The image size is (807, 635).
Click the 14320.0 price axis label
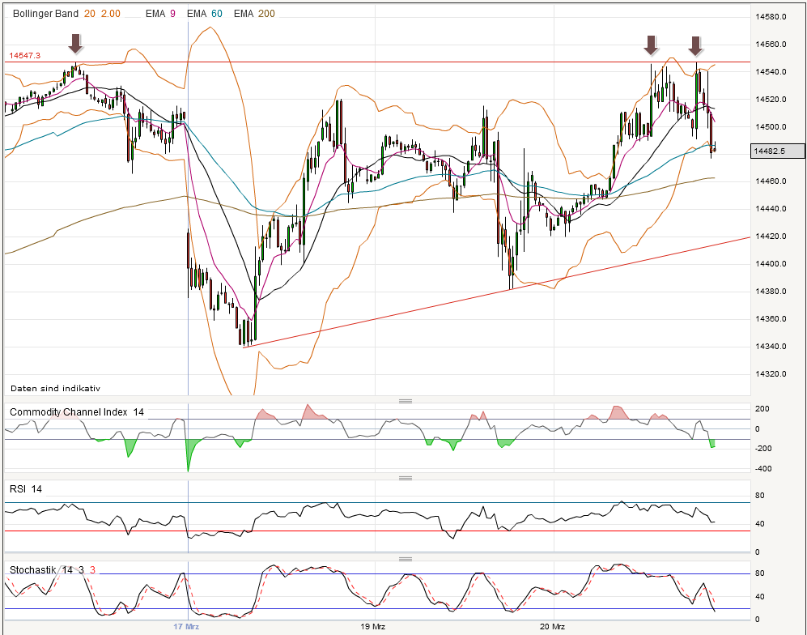click(771, 374)
